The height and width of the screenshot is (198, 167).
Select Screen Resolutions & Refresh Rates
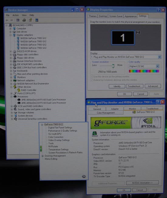pyautogui.click(x=65, y=153)
